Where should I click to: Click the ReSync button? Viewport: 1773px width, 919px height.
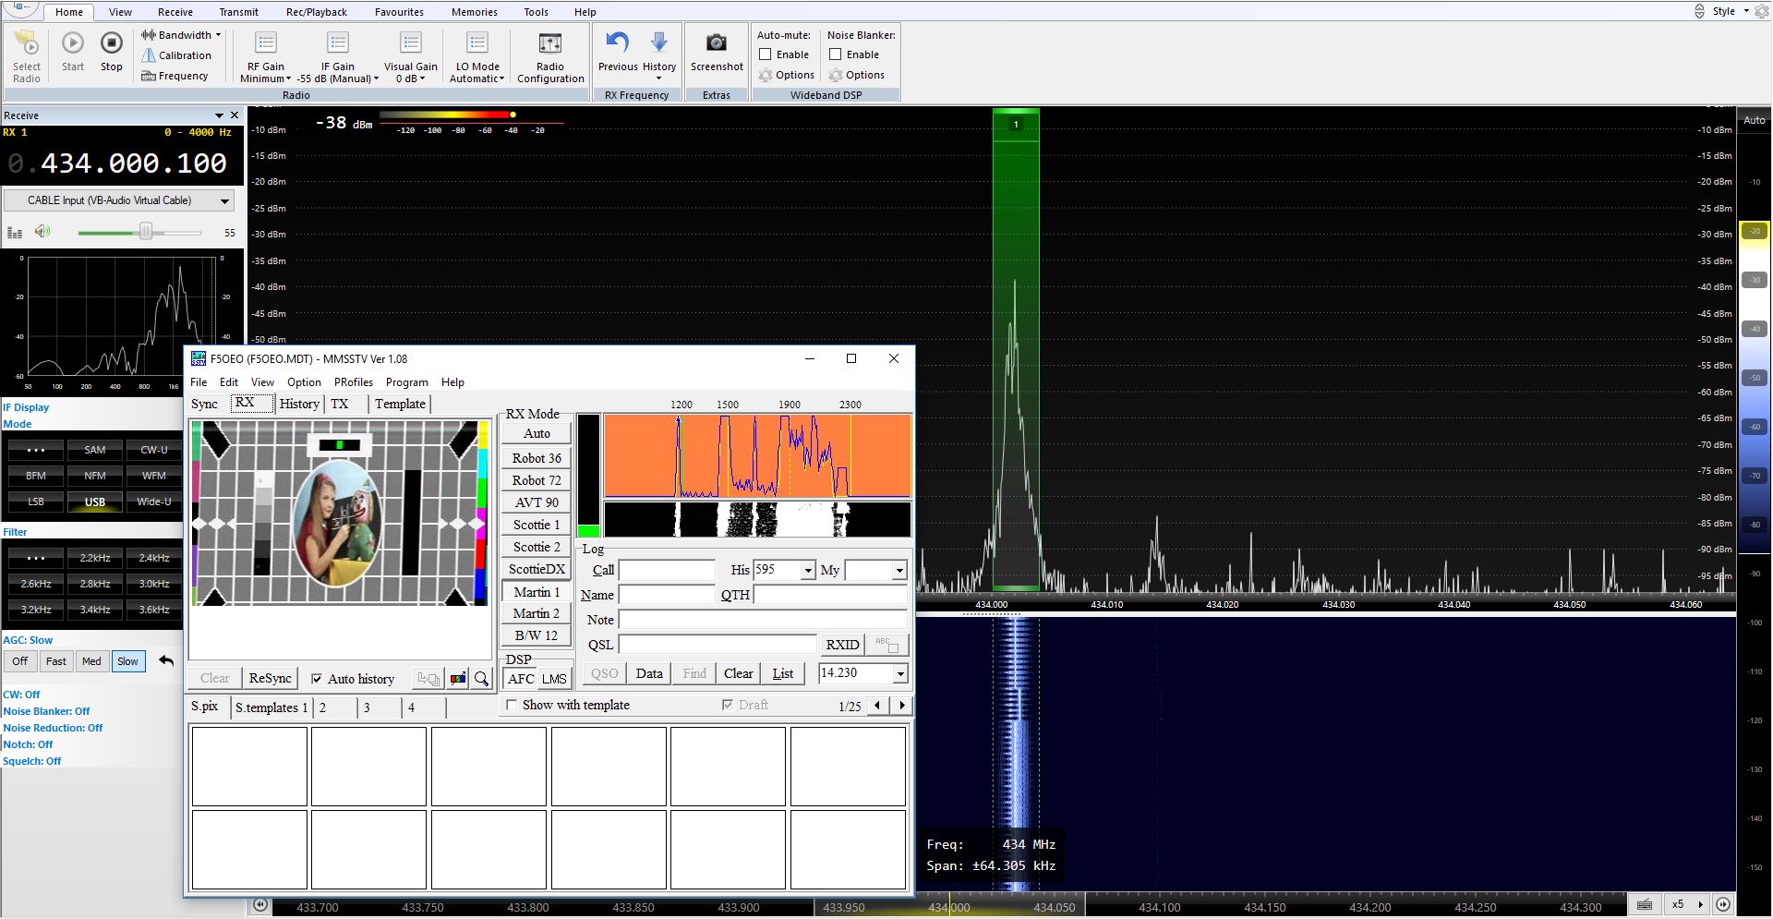pyautogui.click(x=270, y=678)
